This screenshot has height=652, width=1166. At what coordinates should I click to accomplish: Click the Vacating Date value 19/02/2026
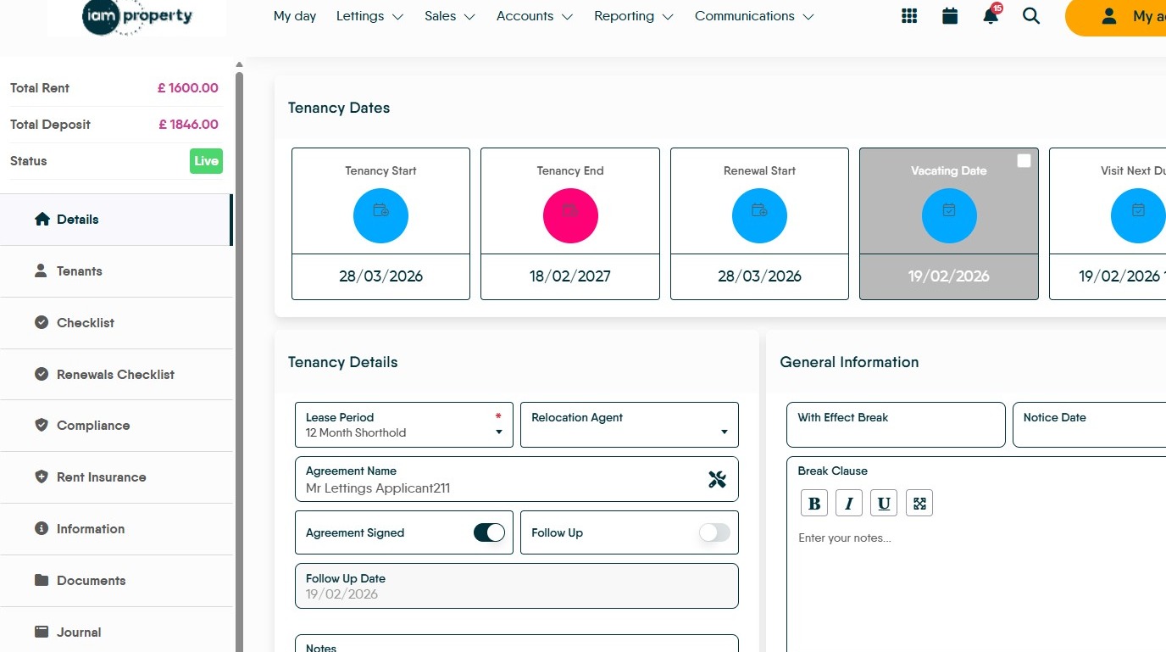[x=949, y=276]
